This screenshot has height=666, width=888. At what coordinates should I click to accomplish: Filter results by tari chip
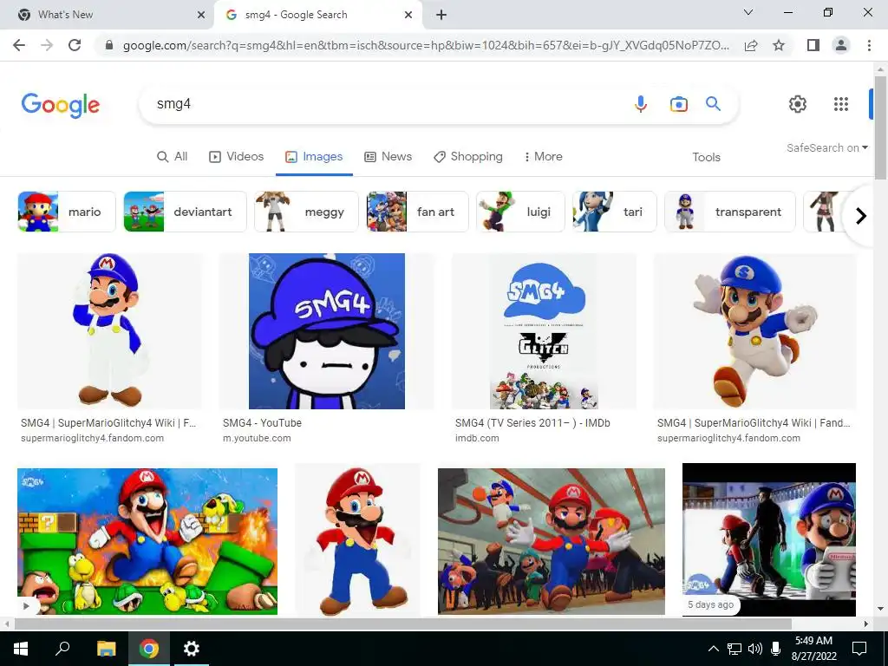point(615,212)
